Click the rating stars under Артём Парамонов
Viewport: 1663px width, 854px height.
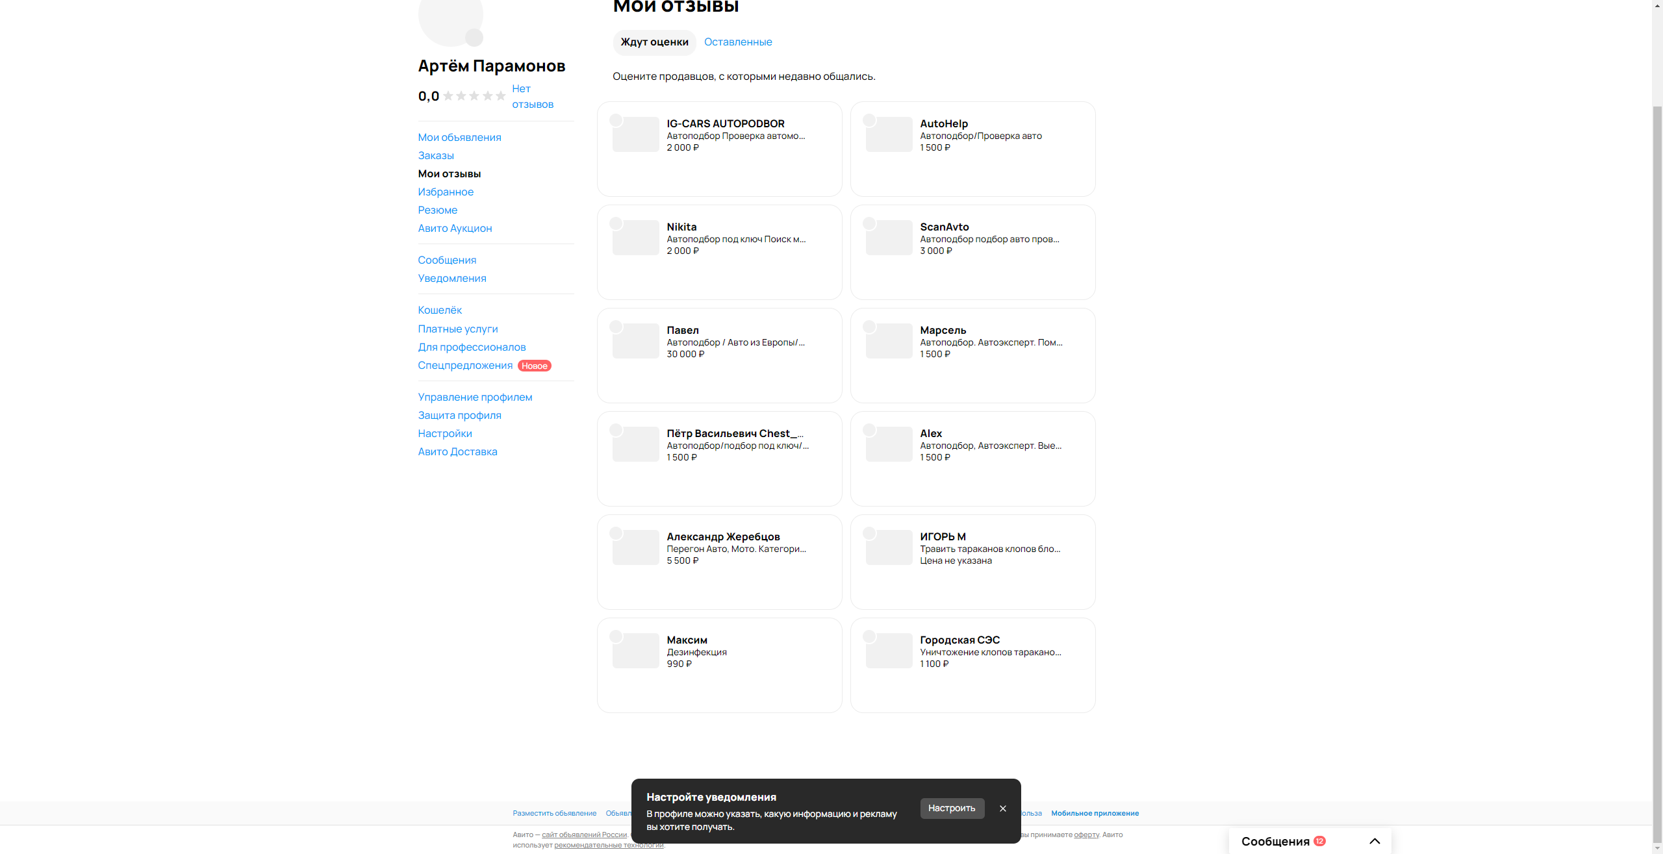click(474, 96)
